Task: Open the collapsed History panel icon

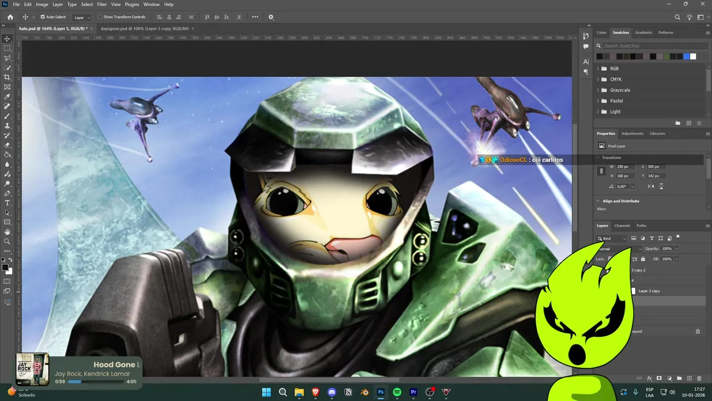Action: tap(586, 36)
